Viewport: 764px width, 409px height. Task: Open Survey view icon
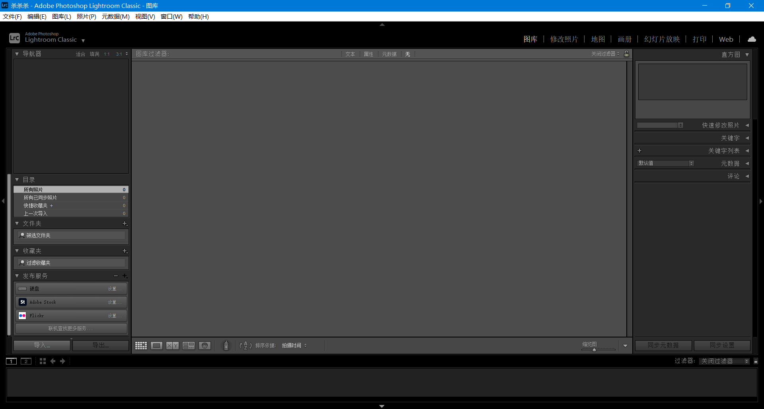pyautogui.click(x=189, y=345)
